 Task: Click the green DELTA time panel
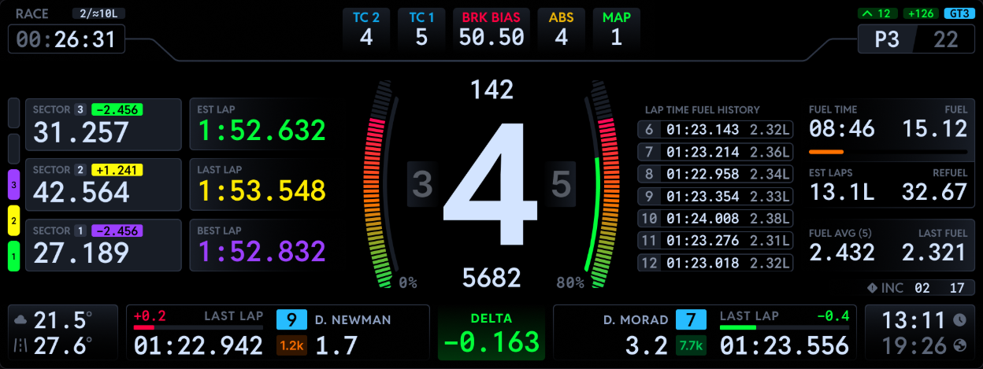click(491, 334)
